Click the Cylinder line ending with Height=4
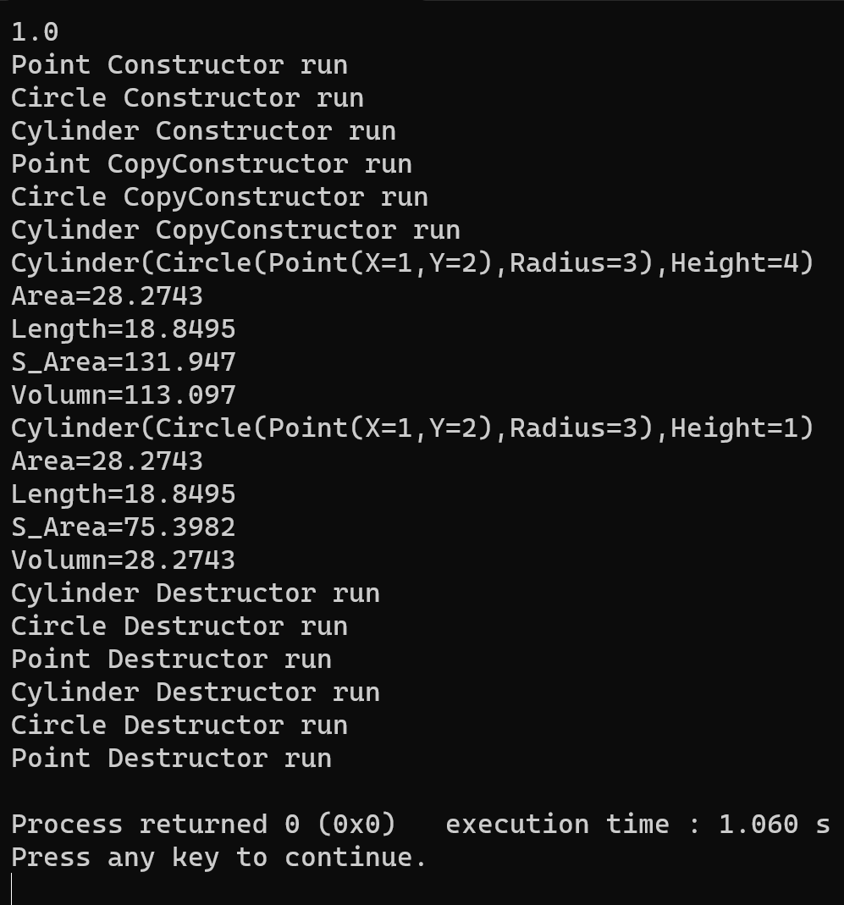Viewport: 844px width, 905px height. 412,263
